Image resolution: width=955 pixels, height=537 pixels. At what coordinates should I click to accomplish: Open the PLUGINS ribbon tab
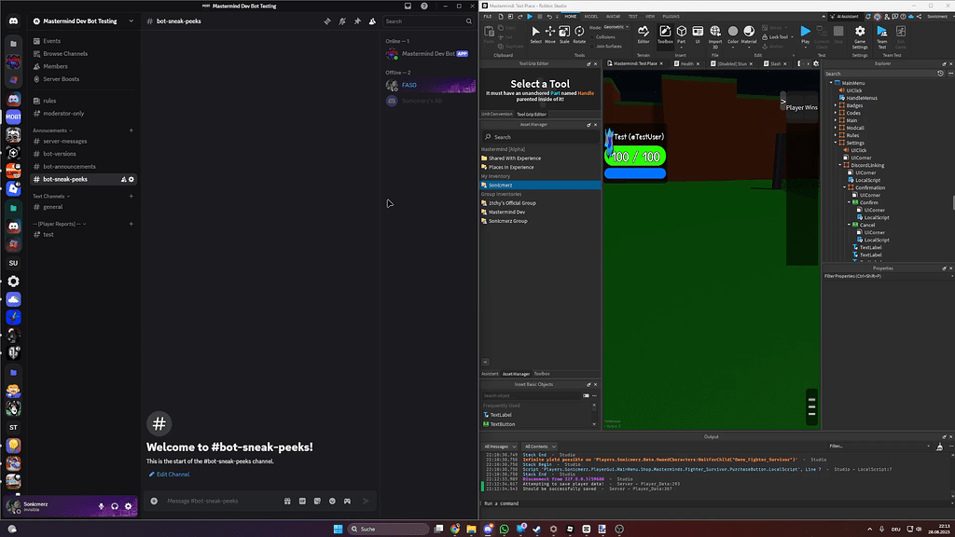tap(671, 17)
